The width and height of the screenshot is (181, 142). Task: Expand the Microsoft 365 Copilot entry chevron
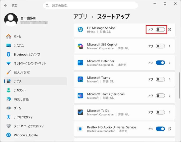point(170,46)
